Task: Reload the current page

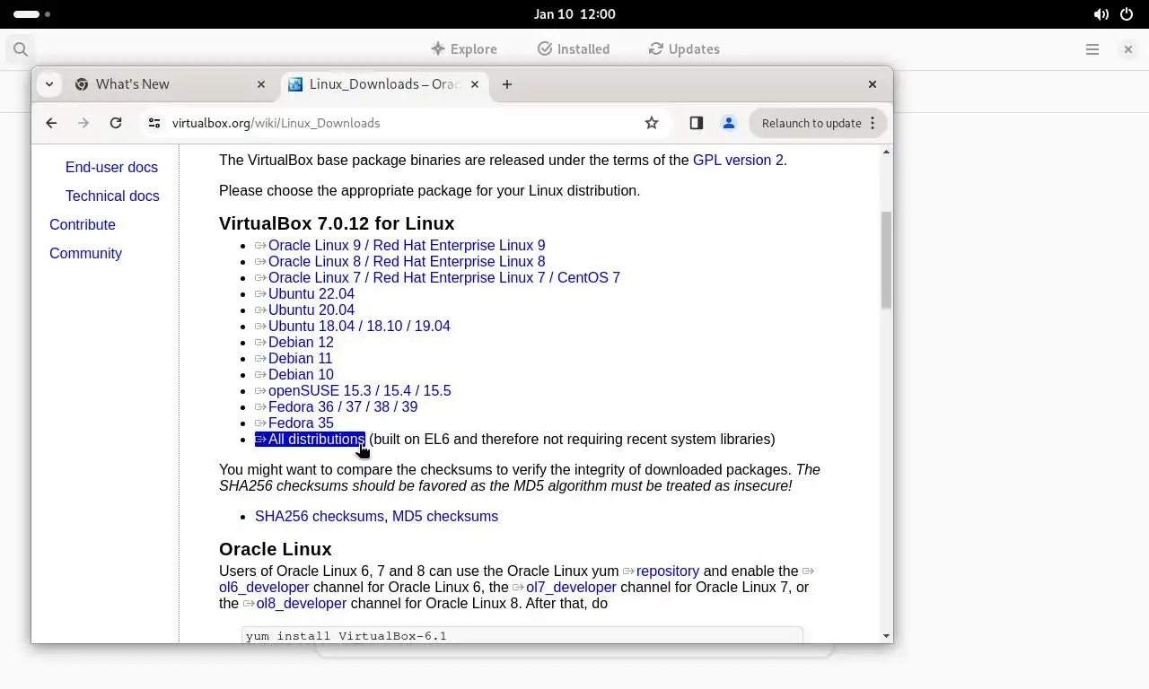Action: 116,123
